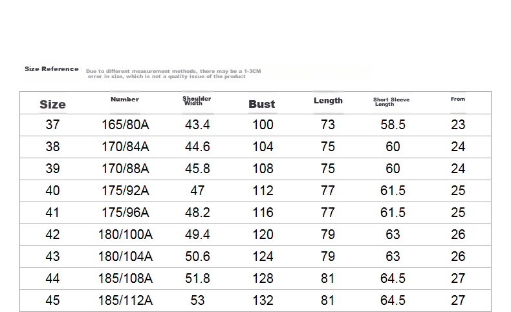
Task: Select bust value 128
Action: pos(263,278)
